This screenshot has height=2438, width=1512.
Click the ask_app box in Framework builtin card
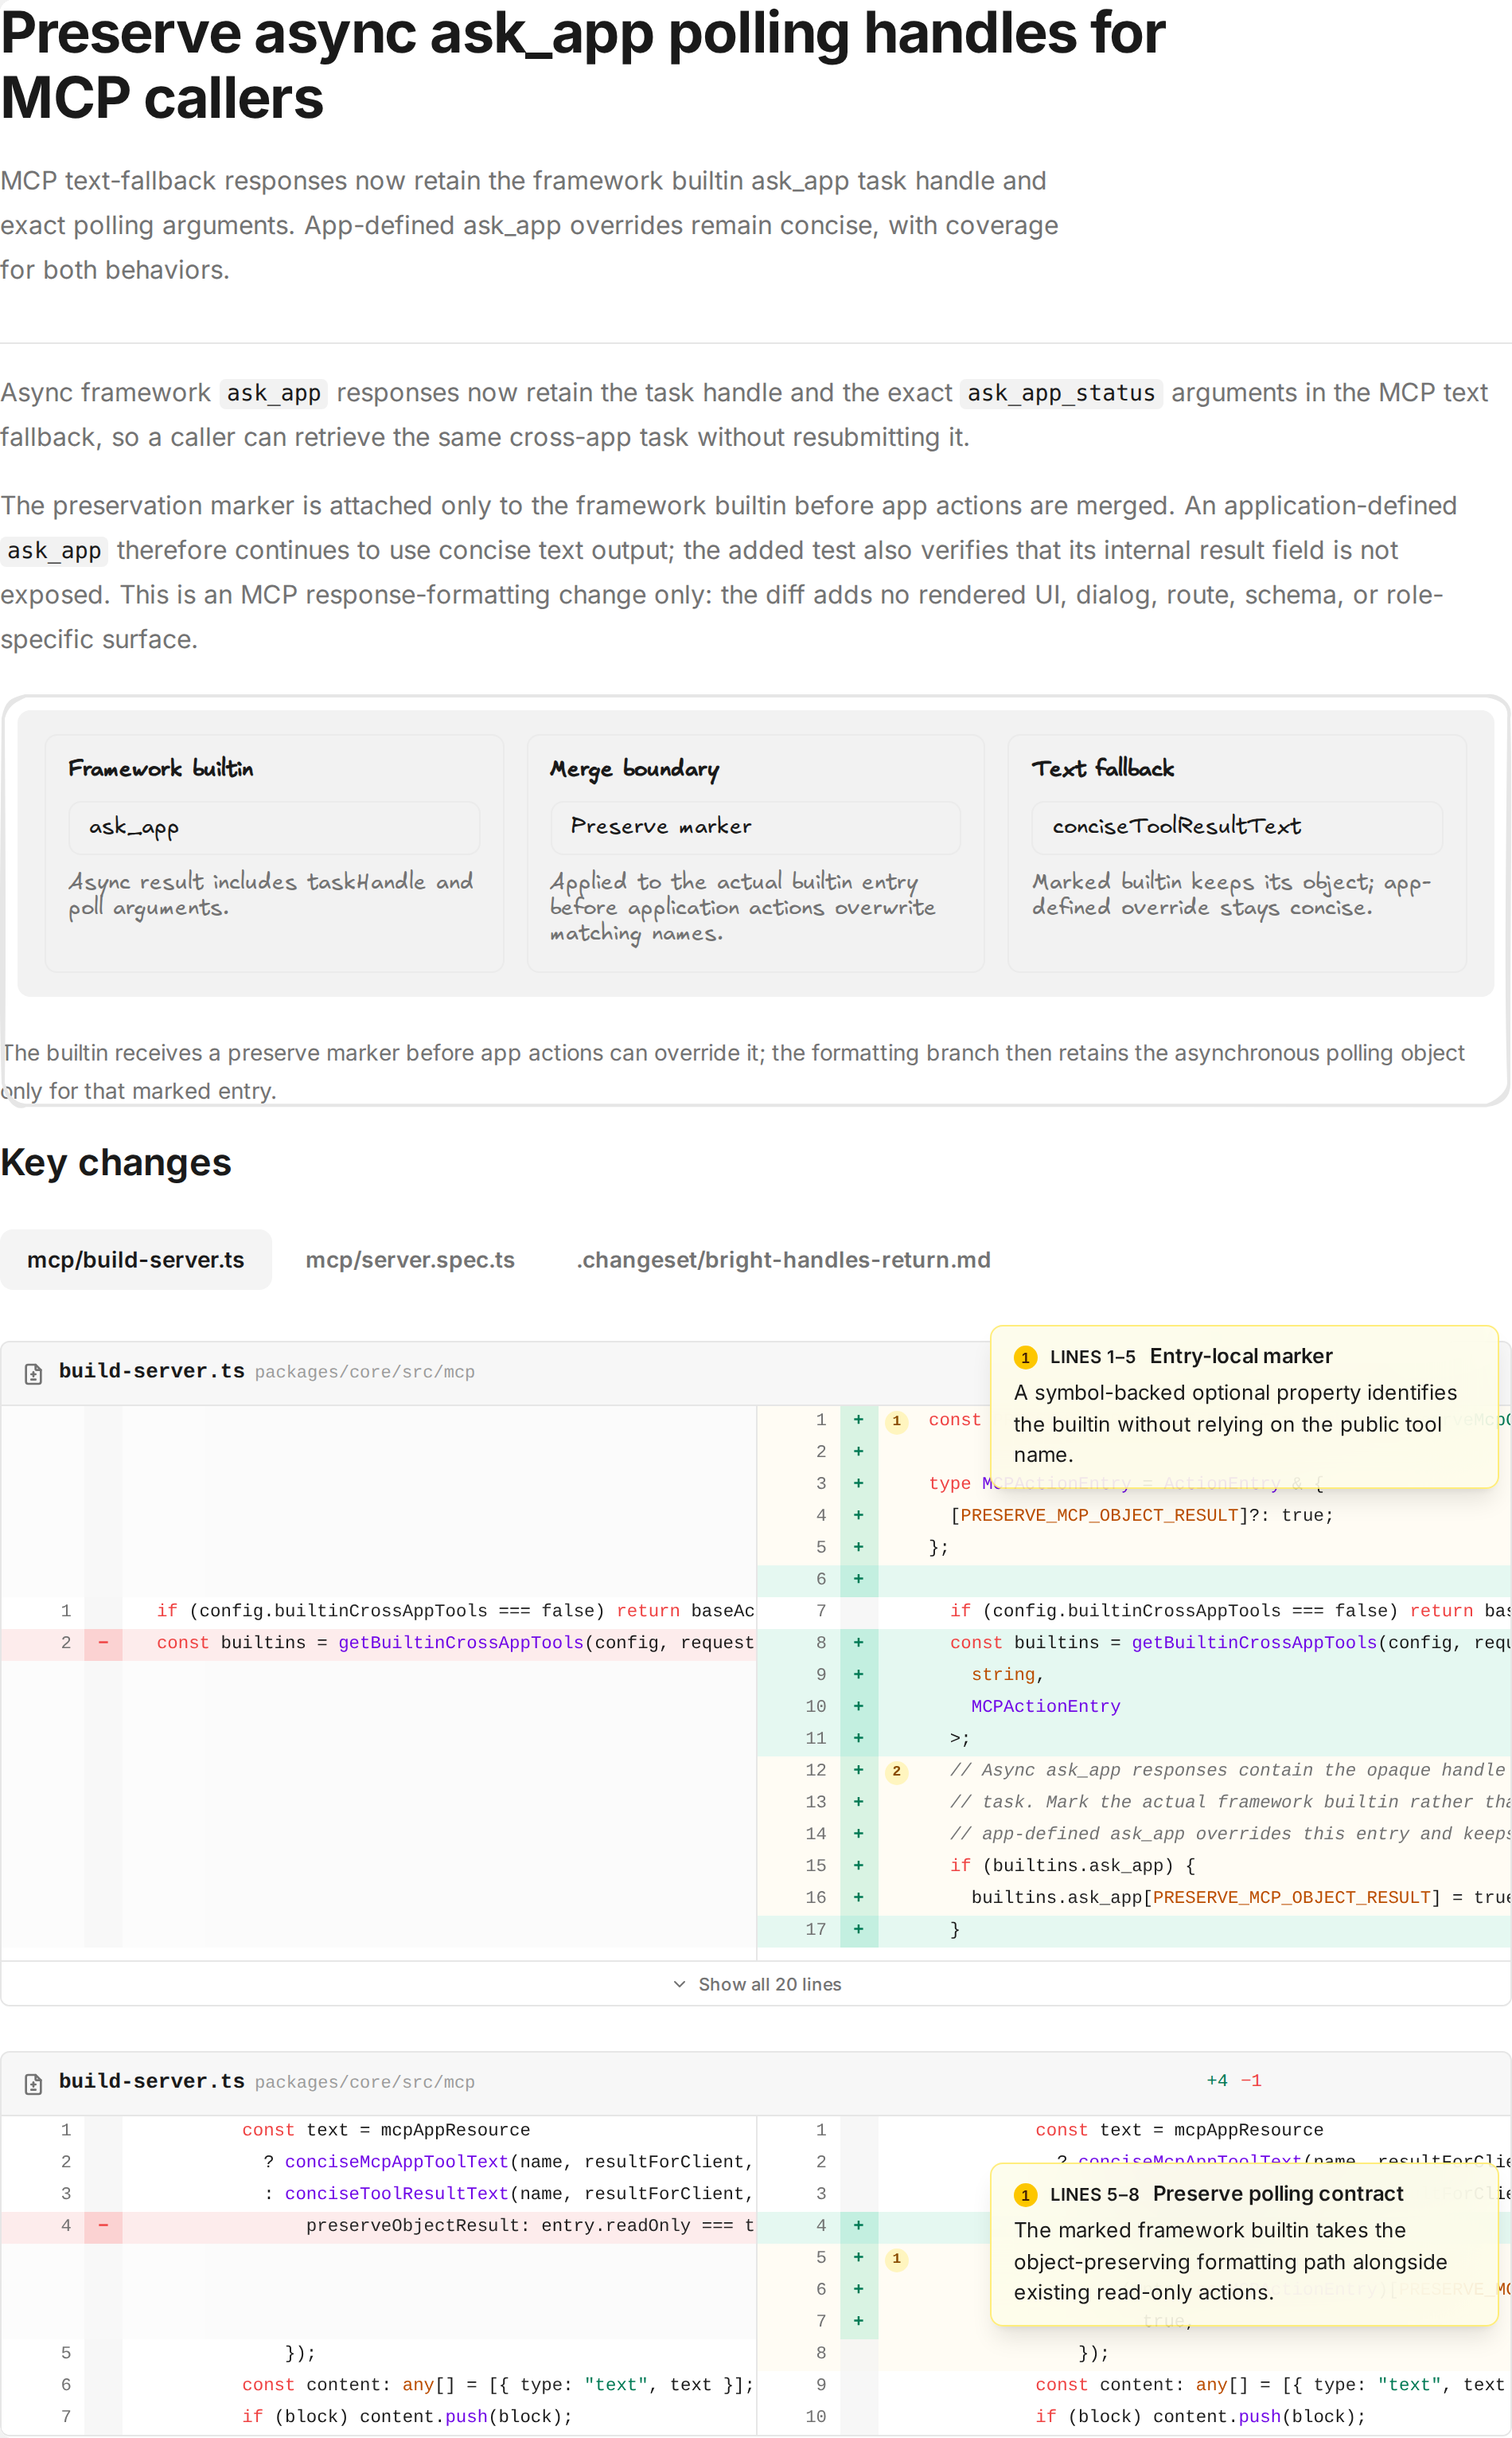[274, 827]
